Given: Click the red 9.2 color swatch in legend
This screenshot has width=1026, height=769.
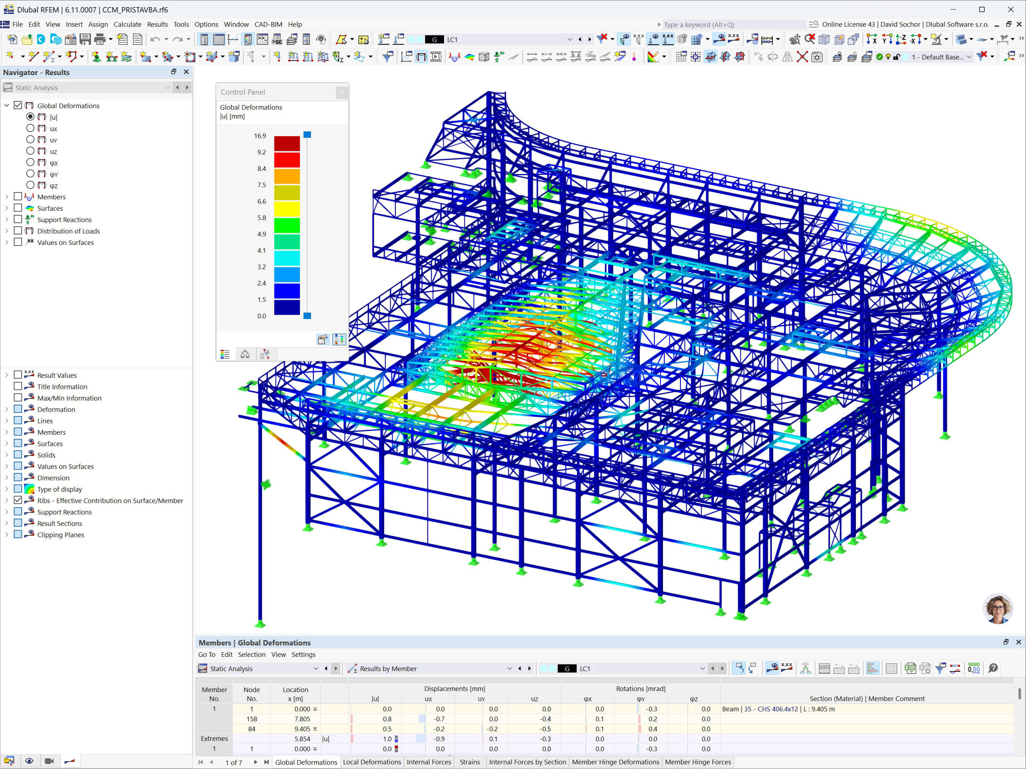Looking at the screenshot, I should [x=287, y=160].
